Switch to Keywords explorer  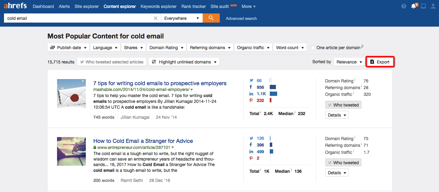point(158,6)
